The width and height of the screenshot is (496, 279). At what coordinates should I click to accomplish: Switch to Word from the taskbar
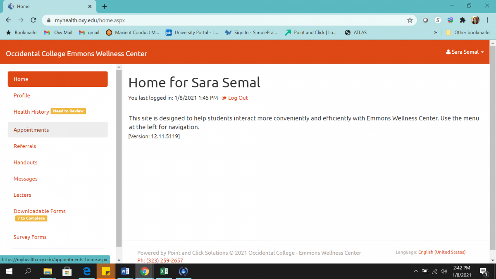pyautogui.click(x=125, y=272)
